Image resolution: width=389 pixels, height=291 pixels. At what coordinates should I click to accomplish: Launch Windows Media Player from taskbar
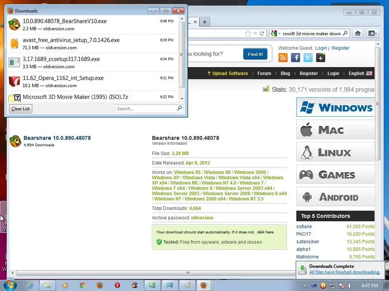pos(65,285)
